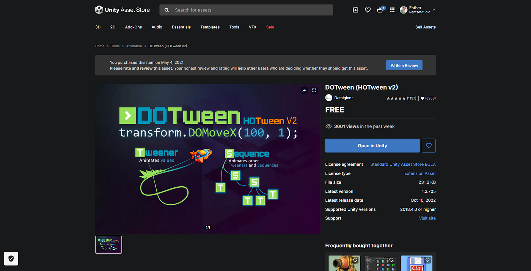Click the Unity Asset Store logo
Viewport: 531px width, 271px height.
coord(122,9)
